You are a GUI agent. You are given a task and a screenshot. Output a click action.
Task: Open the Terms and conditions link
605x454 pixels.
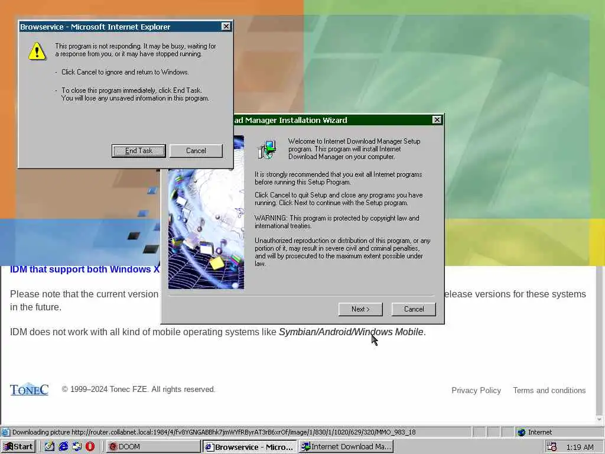(549, 390)
